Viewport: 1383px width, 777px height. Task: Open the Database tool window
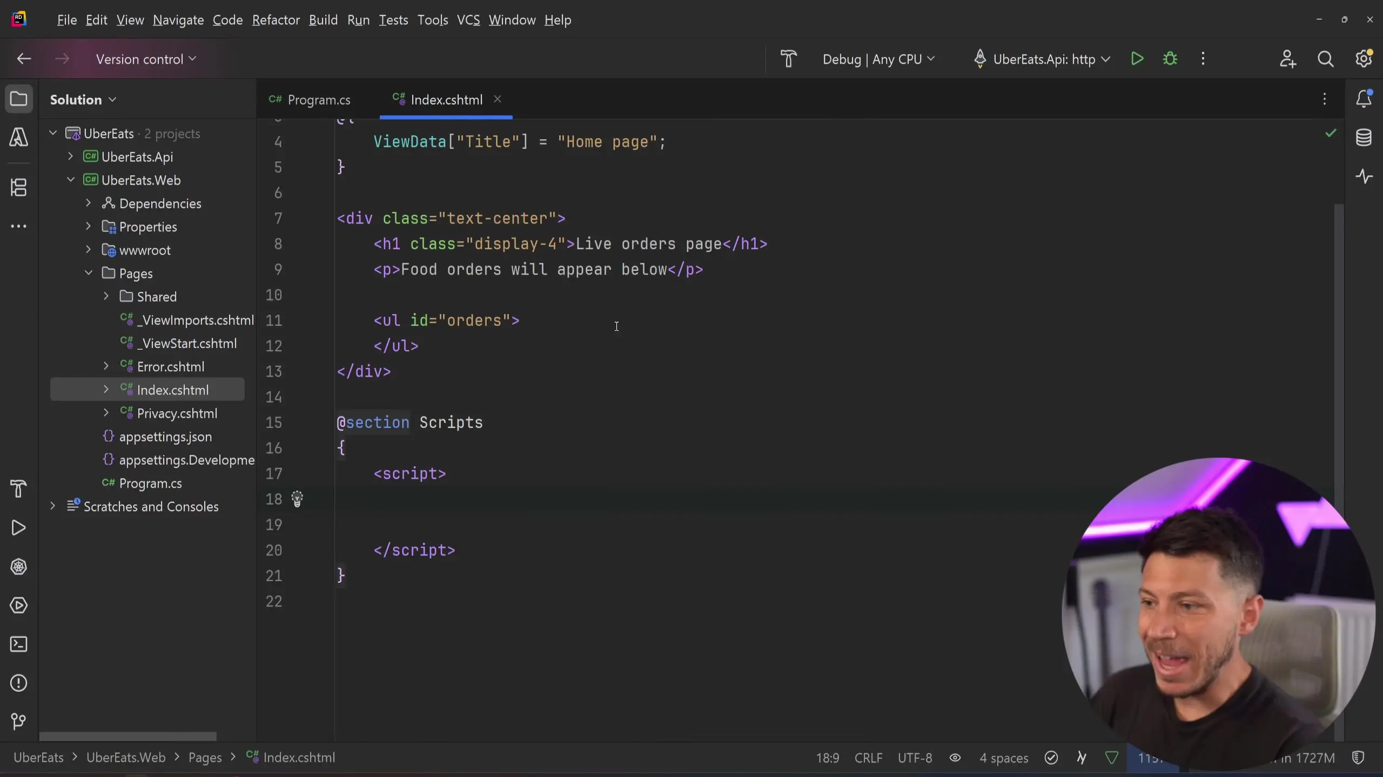click(1364, 138)
